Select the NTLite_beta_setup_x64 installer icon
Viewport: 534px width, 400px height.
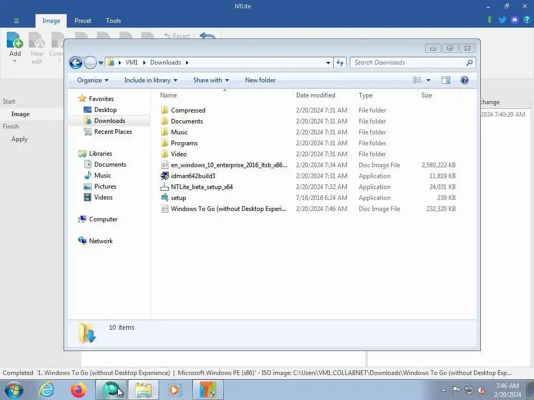click(x=164, y=187)
